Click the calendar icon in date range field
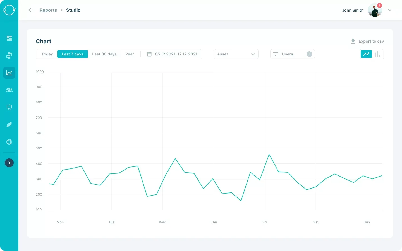Image resolution: width=402 pixels, height=251 pixels. click(149, 54)
